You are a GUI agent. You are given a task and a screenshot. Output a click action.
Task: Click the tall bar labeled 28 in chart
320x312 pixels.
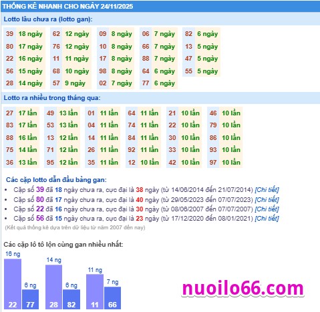53,287
